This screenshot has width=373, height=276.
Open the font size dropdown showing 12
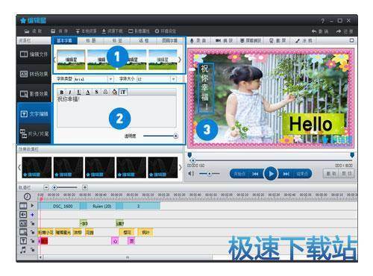pos(173,79)
